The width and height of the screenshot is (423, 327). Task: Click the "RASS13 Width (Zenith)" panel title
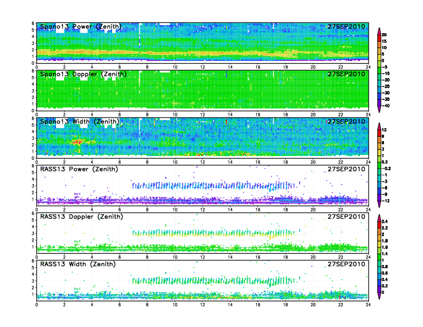tap(78, 264)
